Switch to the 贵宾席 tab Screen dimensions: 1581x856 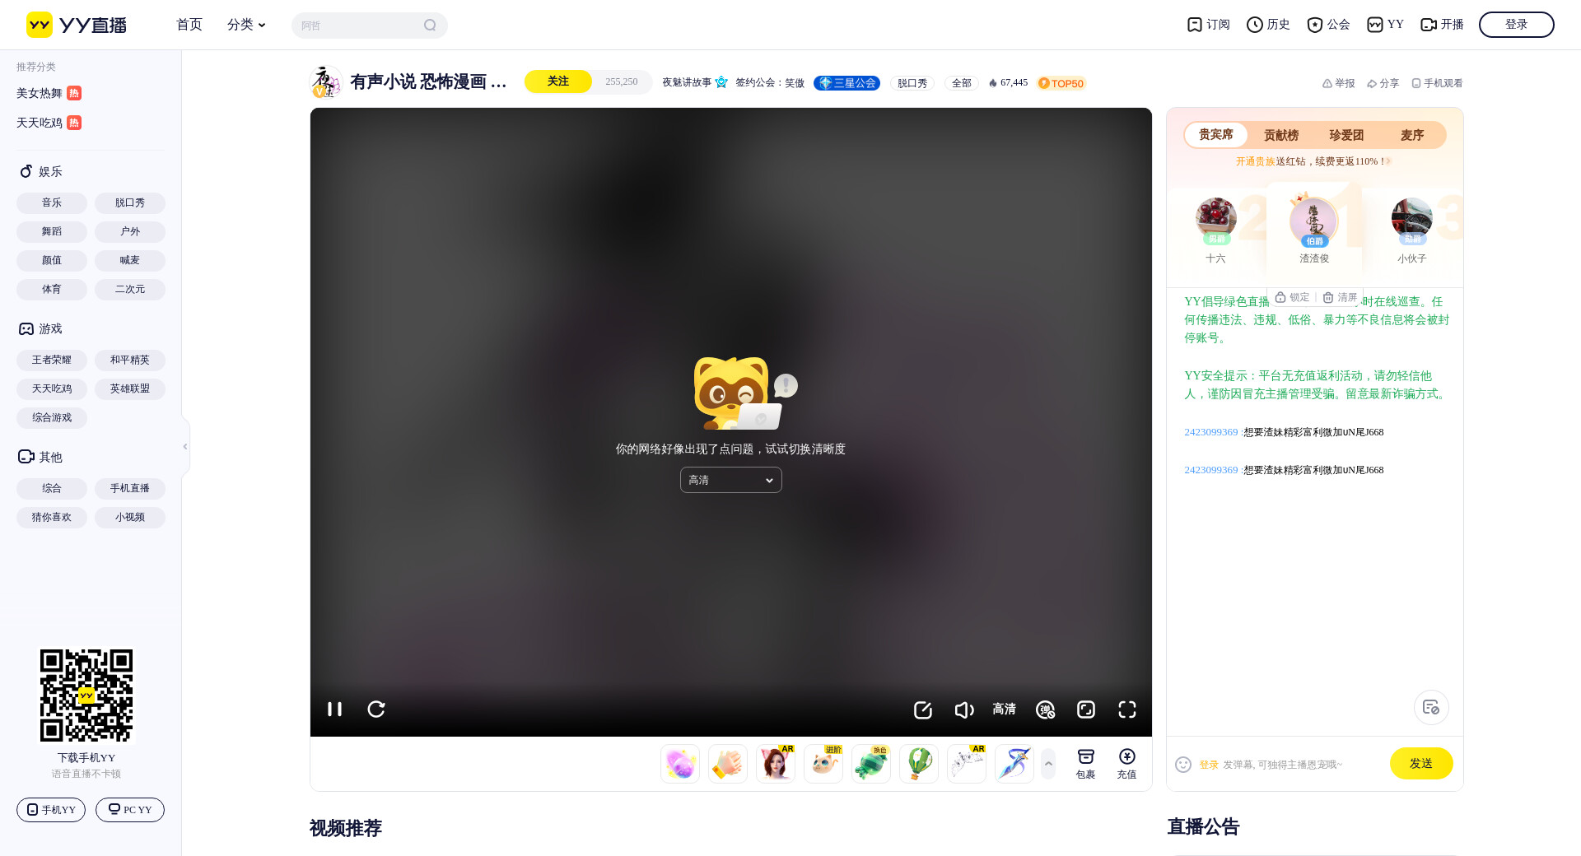pyautogui.click(x=1216, y=135)
